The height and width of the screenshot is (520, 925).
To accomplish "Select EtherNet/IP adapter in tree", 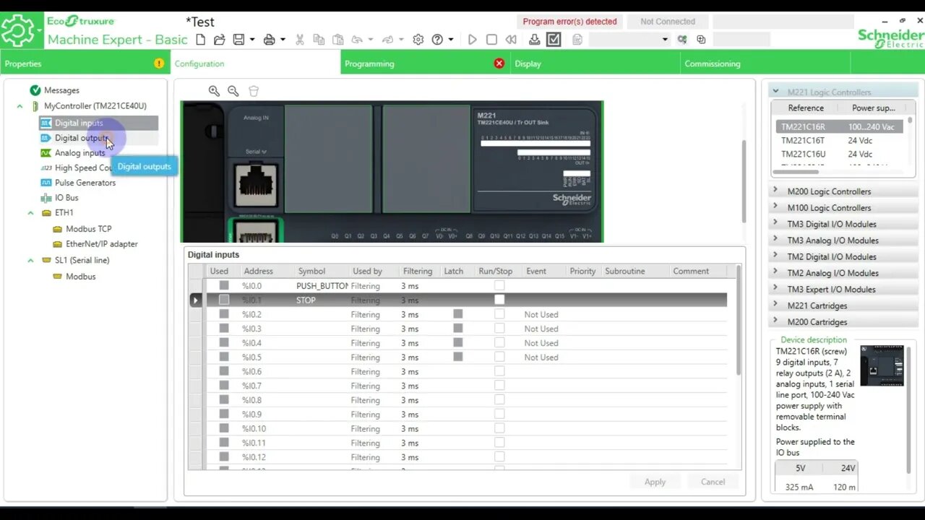I will 102,244.
